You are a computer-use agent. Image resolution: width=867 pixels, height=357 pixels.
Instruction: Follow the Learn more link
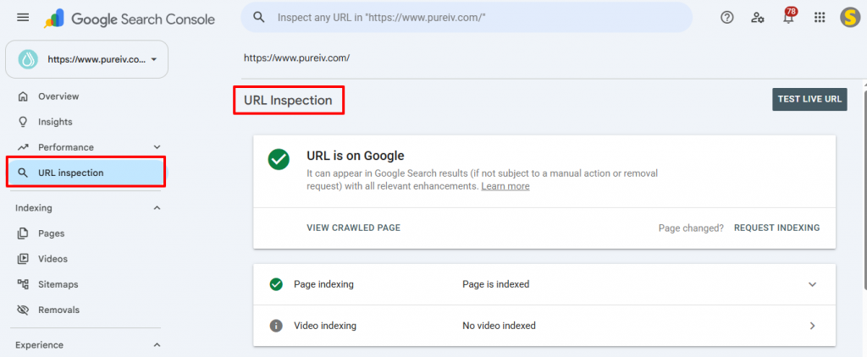click(505, 186)
